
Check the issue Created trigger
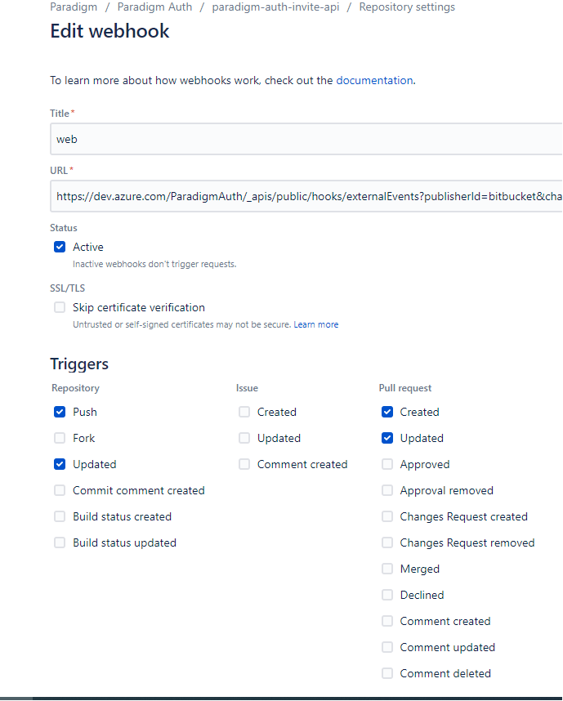tap(244, 412)
